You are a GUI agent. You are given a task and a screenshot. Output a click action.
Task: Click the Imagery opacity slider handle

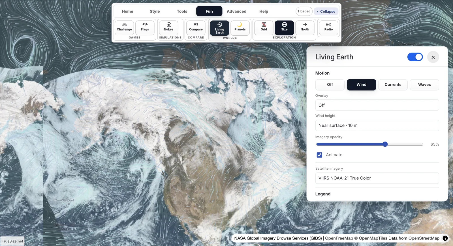click(x=385, y=144)
